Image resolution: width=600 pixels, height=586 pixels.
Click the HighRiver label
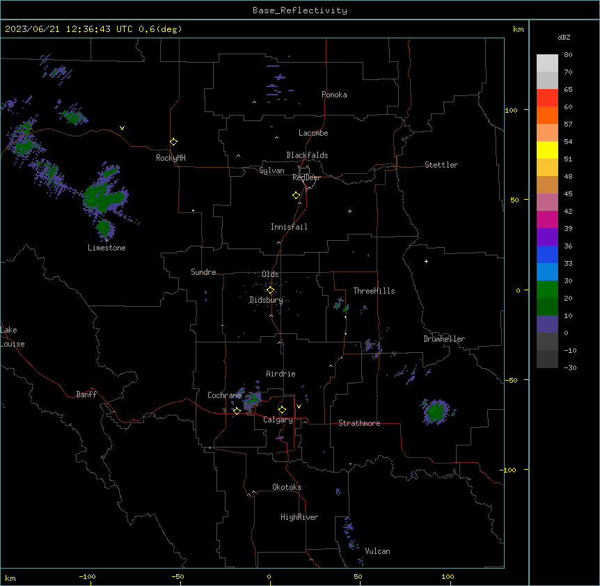299,517
